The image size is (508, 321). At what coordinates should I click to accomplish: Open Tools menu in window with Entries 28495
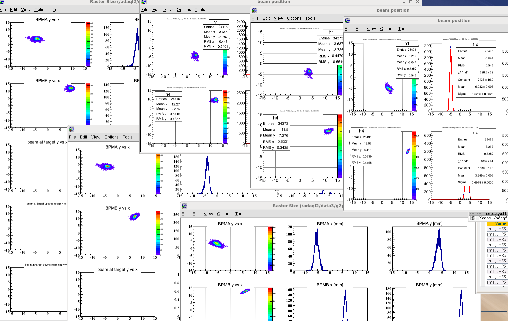403,29
